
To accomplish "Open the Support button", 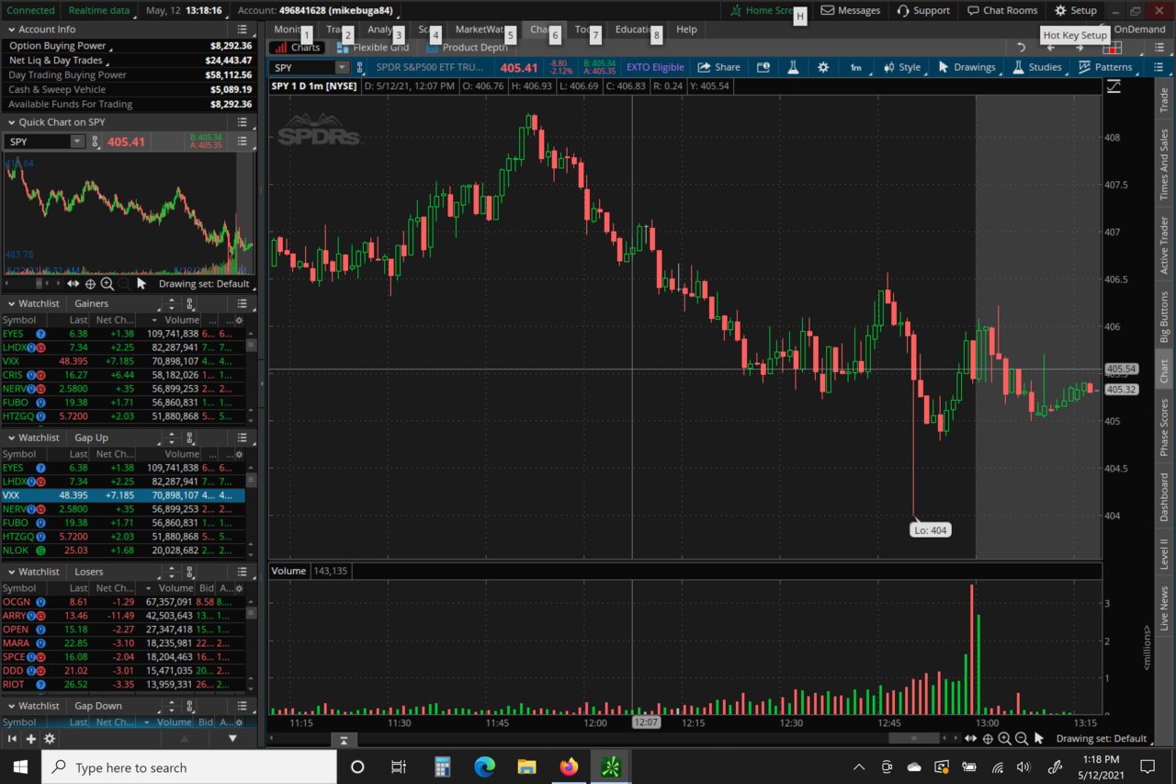I will click(x=923, y=10).
